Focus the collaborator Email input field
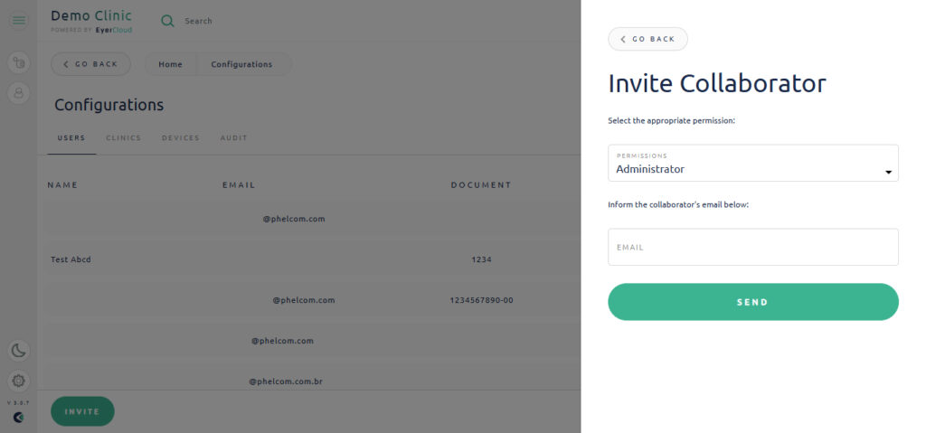Image resolution: width=926 pixels, height=433 pixels. pos(753,247)
